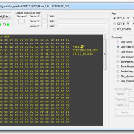Click the Bloque nº input box
The width and height of the screenshot is (134, 134).
coord(21,21)
